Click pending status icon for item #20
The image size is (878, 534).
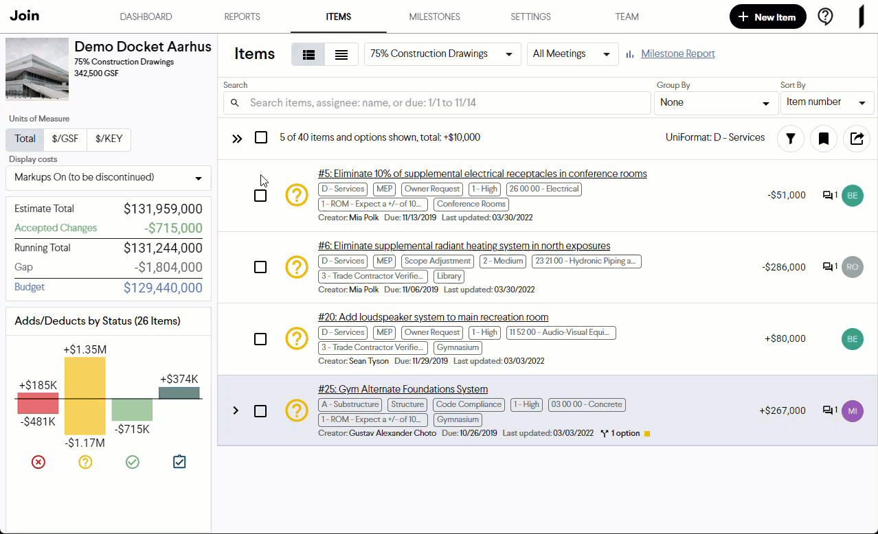click(297, 338)
